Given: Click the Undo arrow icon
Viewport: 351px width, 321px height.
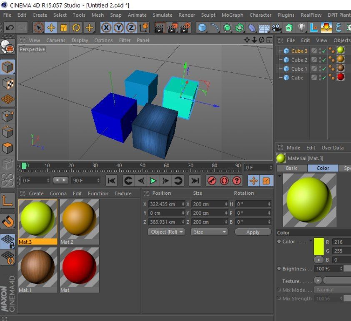Looking at the screenshot, I should (10, 28).
